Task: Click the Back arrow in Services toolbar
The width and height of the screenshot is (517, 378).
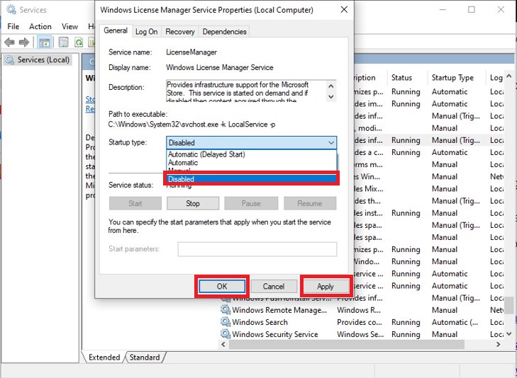Action: tap(9, 42)
